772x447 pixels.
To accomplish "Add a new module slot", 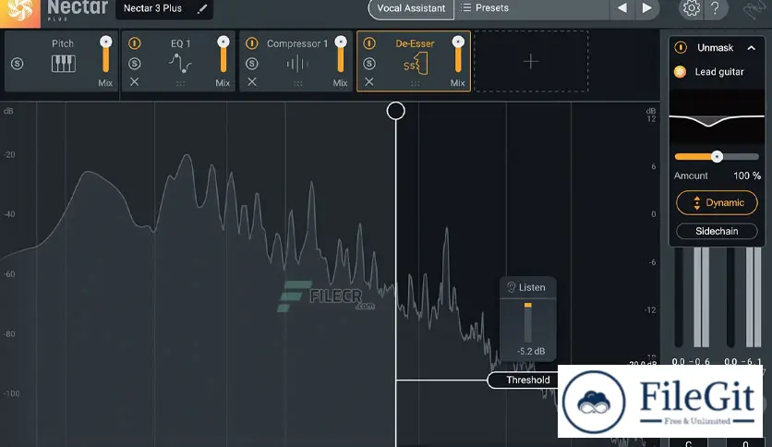I will pos(531,62).
